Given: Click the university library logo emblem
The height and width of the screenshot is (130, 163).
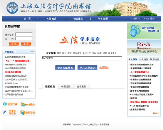Looking at the screenshot, I should [x=12, y=8].
